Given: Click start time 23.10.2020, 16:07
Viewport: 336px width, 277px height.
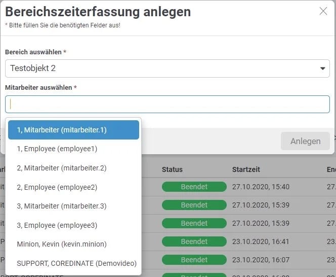Looking at the screenshot, I should (261, 260).
